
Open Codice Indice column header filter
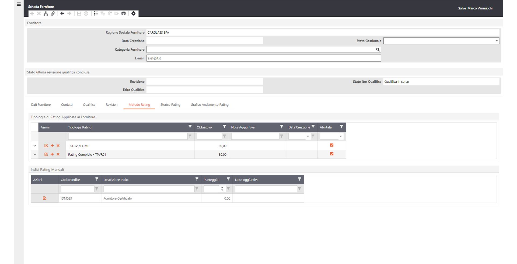[97, 179]
